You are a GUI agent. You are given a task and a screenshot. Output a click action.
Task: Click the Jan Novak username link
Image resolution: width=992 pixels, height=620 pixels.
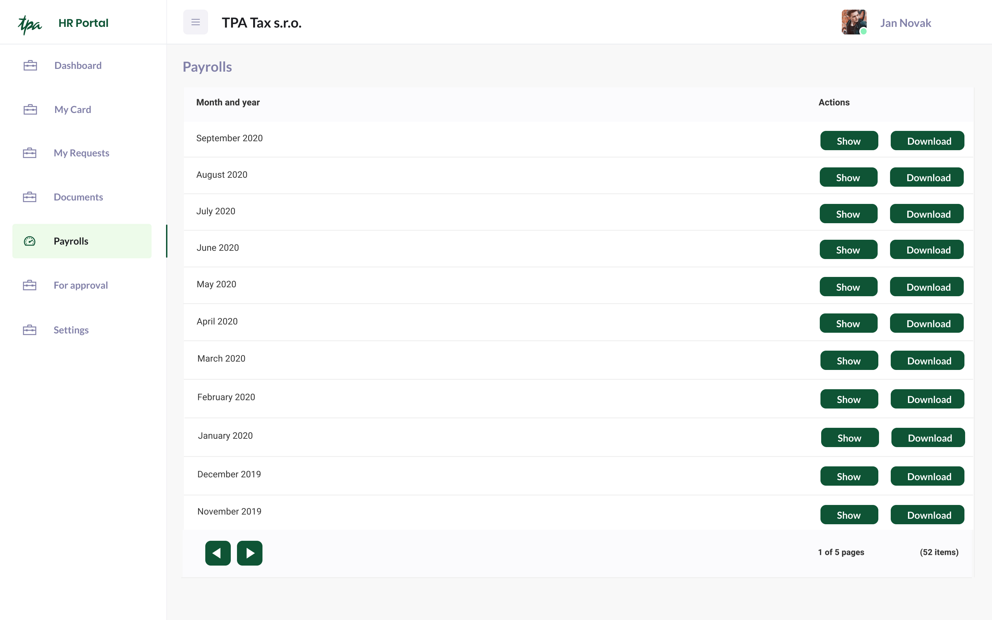(x=906, y=23)
